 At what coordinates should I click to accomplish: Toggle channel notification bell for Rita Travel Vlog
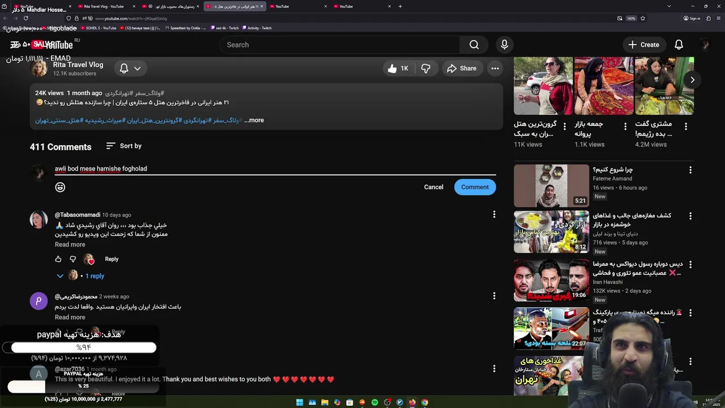click(130, 69)
